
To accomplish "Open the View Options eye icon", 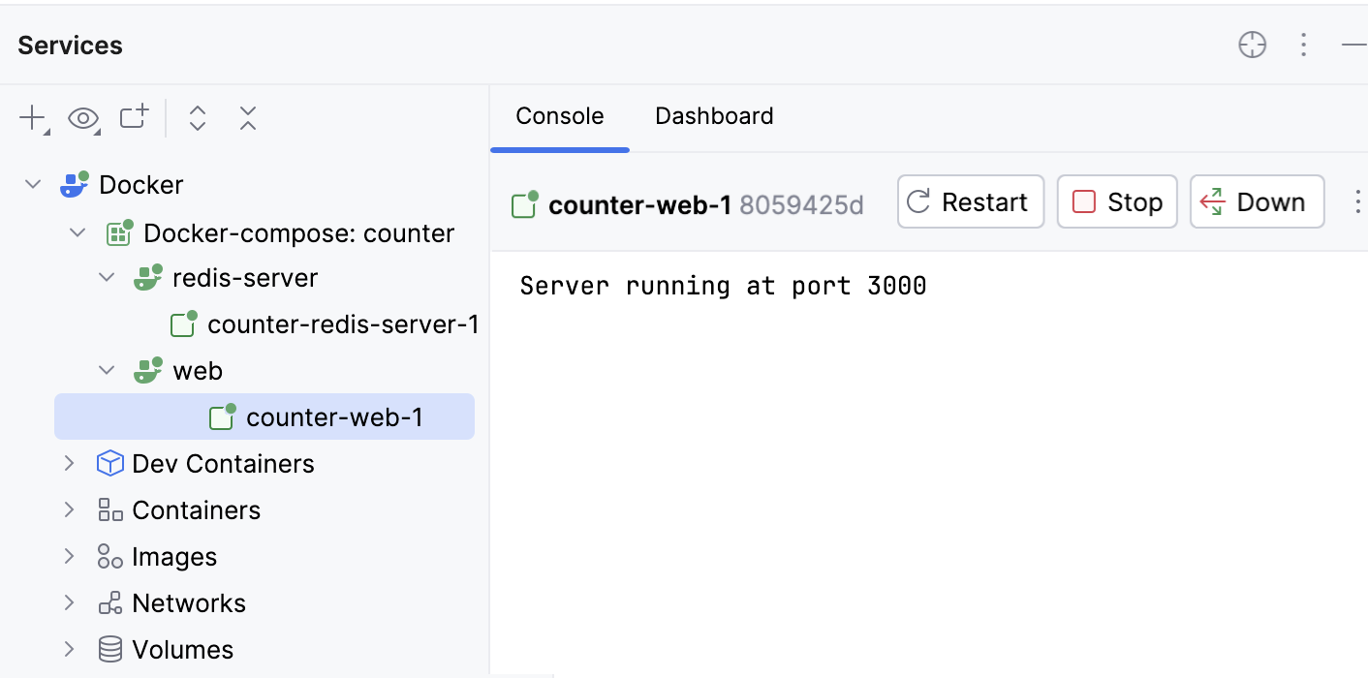I will (83, 119).
